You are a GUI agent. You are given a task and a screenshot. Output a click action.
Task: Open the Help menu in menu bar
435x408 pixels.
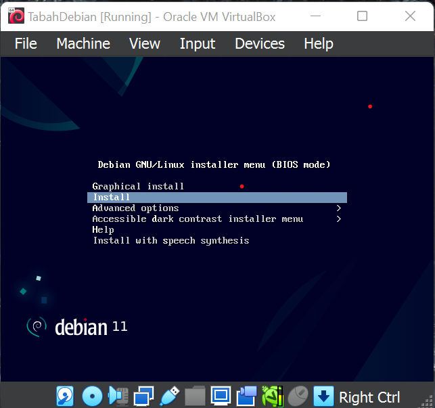pos(319,44)
